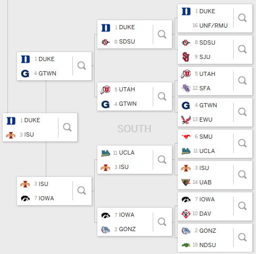The image size is (256, 254).
Task: Open magnifier for UCLA vs ISU matchup
Action: tap(162, 160)
